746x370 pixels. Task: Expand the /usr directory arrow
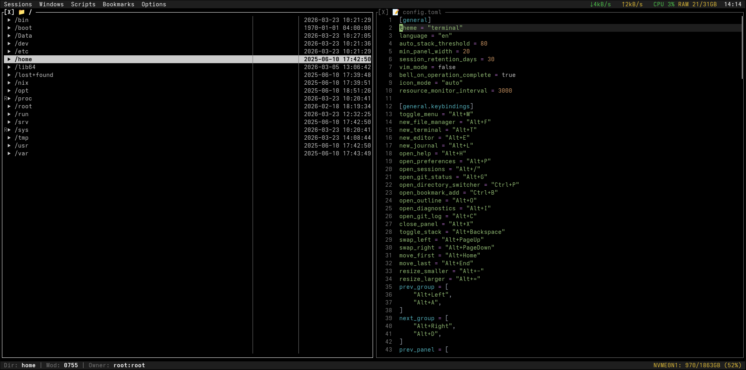(x=9, y=146)
